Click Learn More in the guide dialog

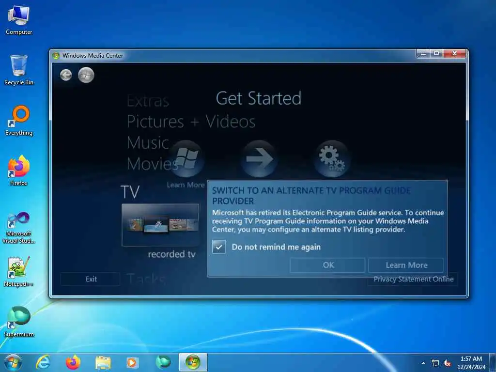coord(406,265)
